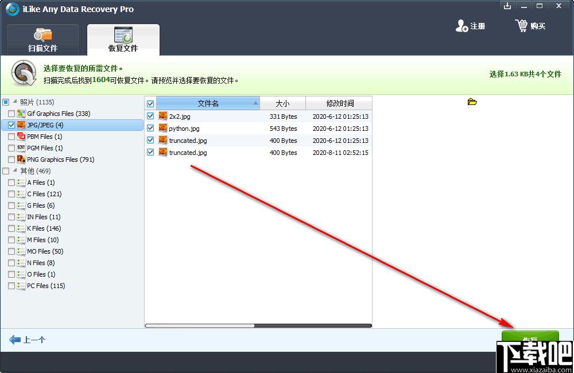The image size is (574, 373).
Task: Select G Files (6) in tree
Action: (x=41, y=205)
